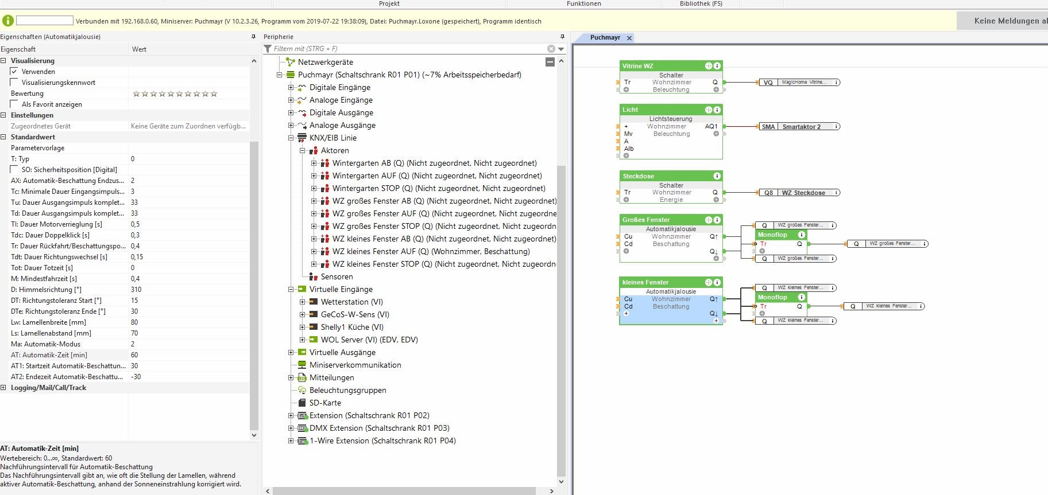Collapse the KNX/EIB Linie node
This screenshot has height=495, width=1048.
click(291, 138)
